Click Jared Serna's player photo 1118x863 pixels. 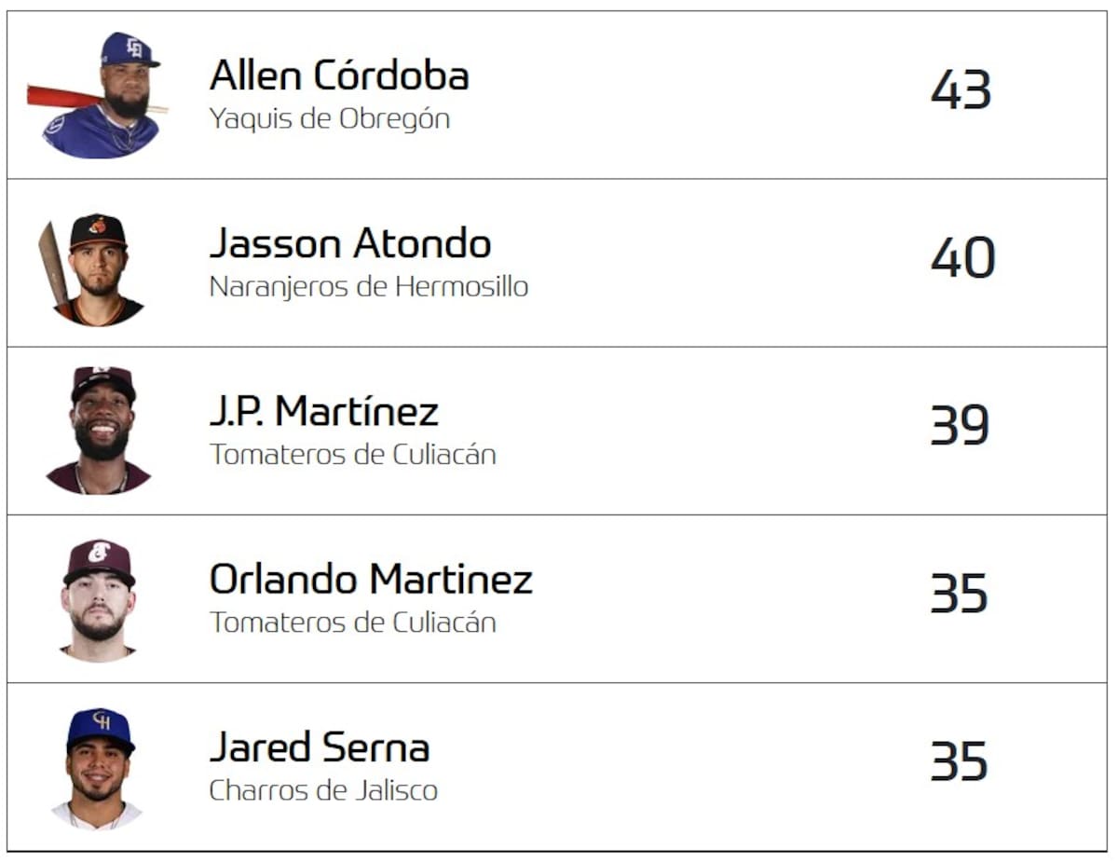pos(99,768)
